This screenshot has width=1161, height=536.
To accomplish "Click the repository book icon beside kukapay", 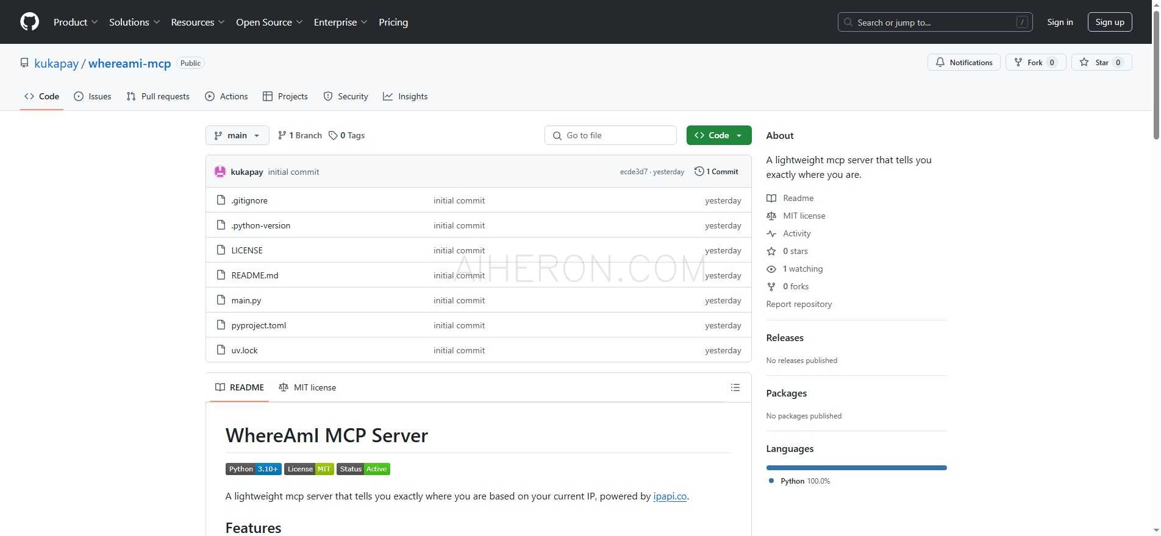I will pyautogui.click(x=24, y=63).
